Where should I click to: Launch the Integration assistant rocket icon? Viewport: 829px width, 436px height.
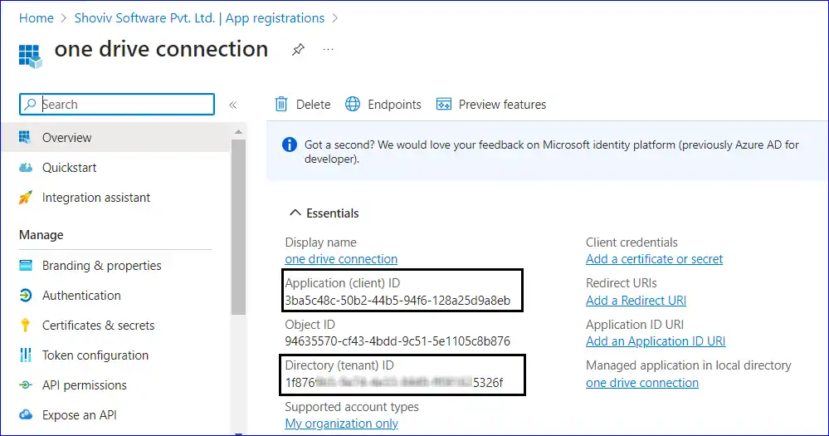[x=26, y=198]
